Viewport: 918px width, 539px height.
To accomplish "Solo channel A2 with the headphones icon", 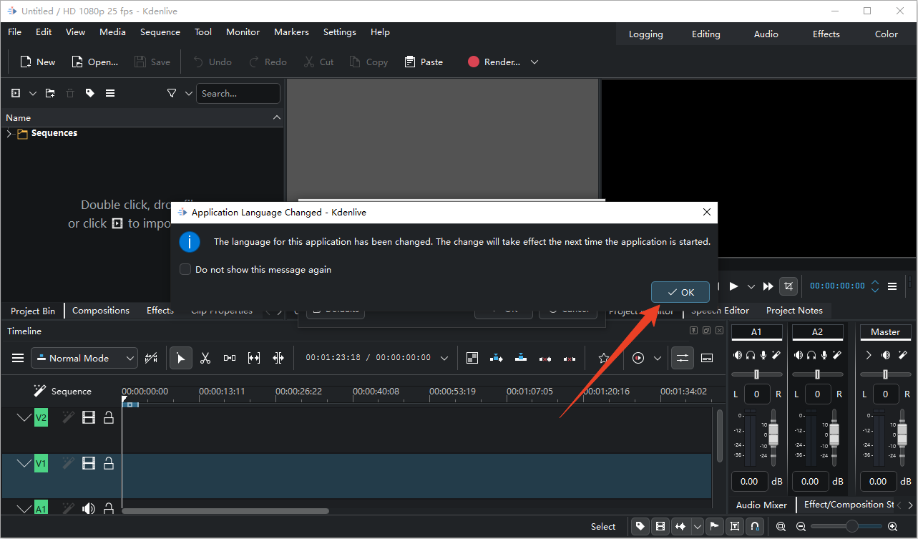I will (x=811, y=355).
